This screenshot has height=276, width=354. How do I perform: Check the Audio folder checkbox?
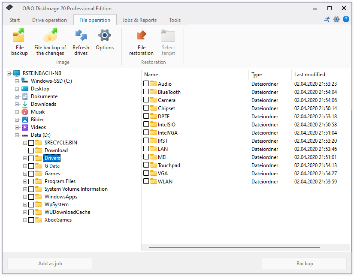point(146,84)
